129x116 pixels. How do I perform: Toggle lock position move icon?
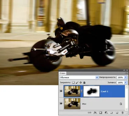[x=81, y=82]
